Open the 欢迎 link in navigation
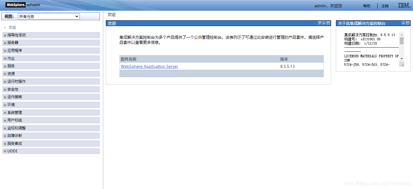Screen dimensions: 413x189 [x=12, y=28]
